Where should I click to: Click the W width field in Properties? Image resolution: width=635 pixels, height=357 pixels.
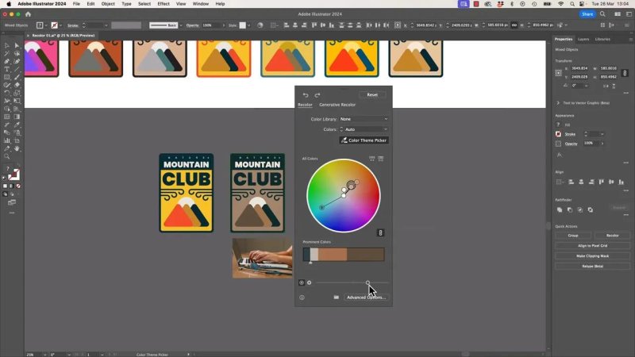[x=609, y=68]
